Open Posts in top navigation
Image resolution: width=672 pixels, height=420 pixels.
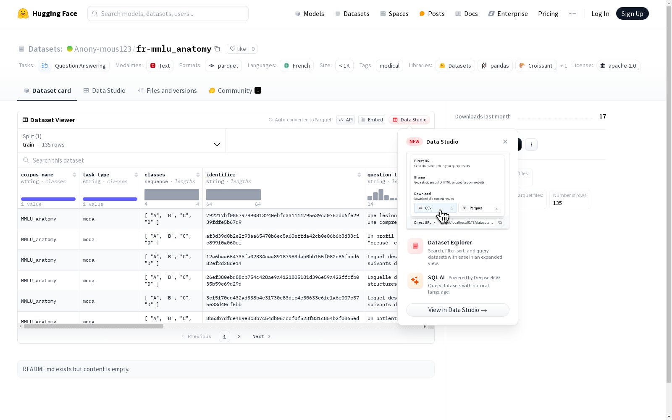pyautogui.click(x=432, y=13)
